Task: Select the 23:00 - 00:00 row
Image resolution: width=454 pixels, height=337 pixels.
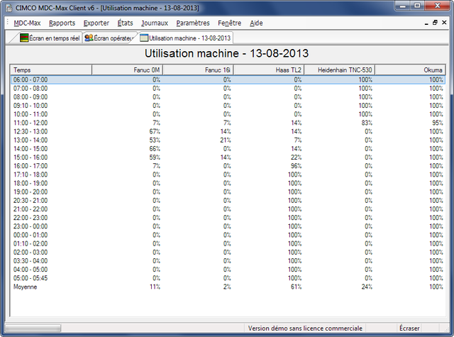Action: 228,226
